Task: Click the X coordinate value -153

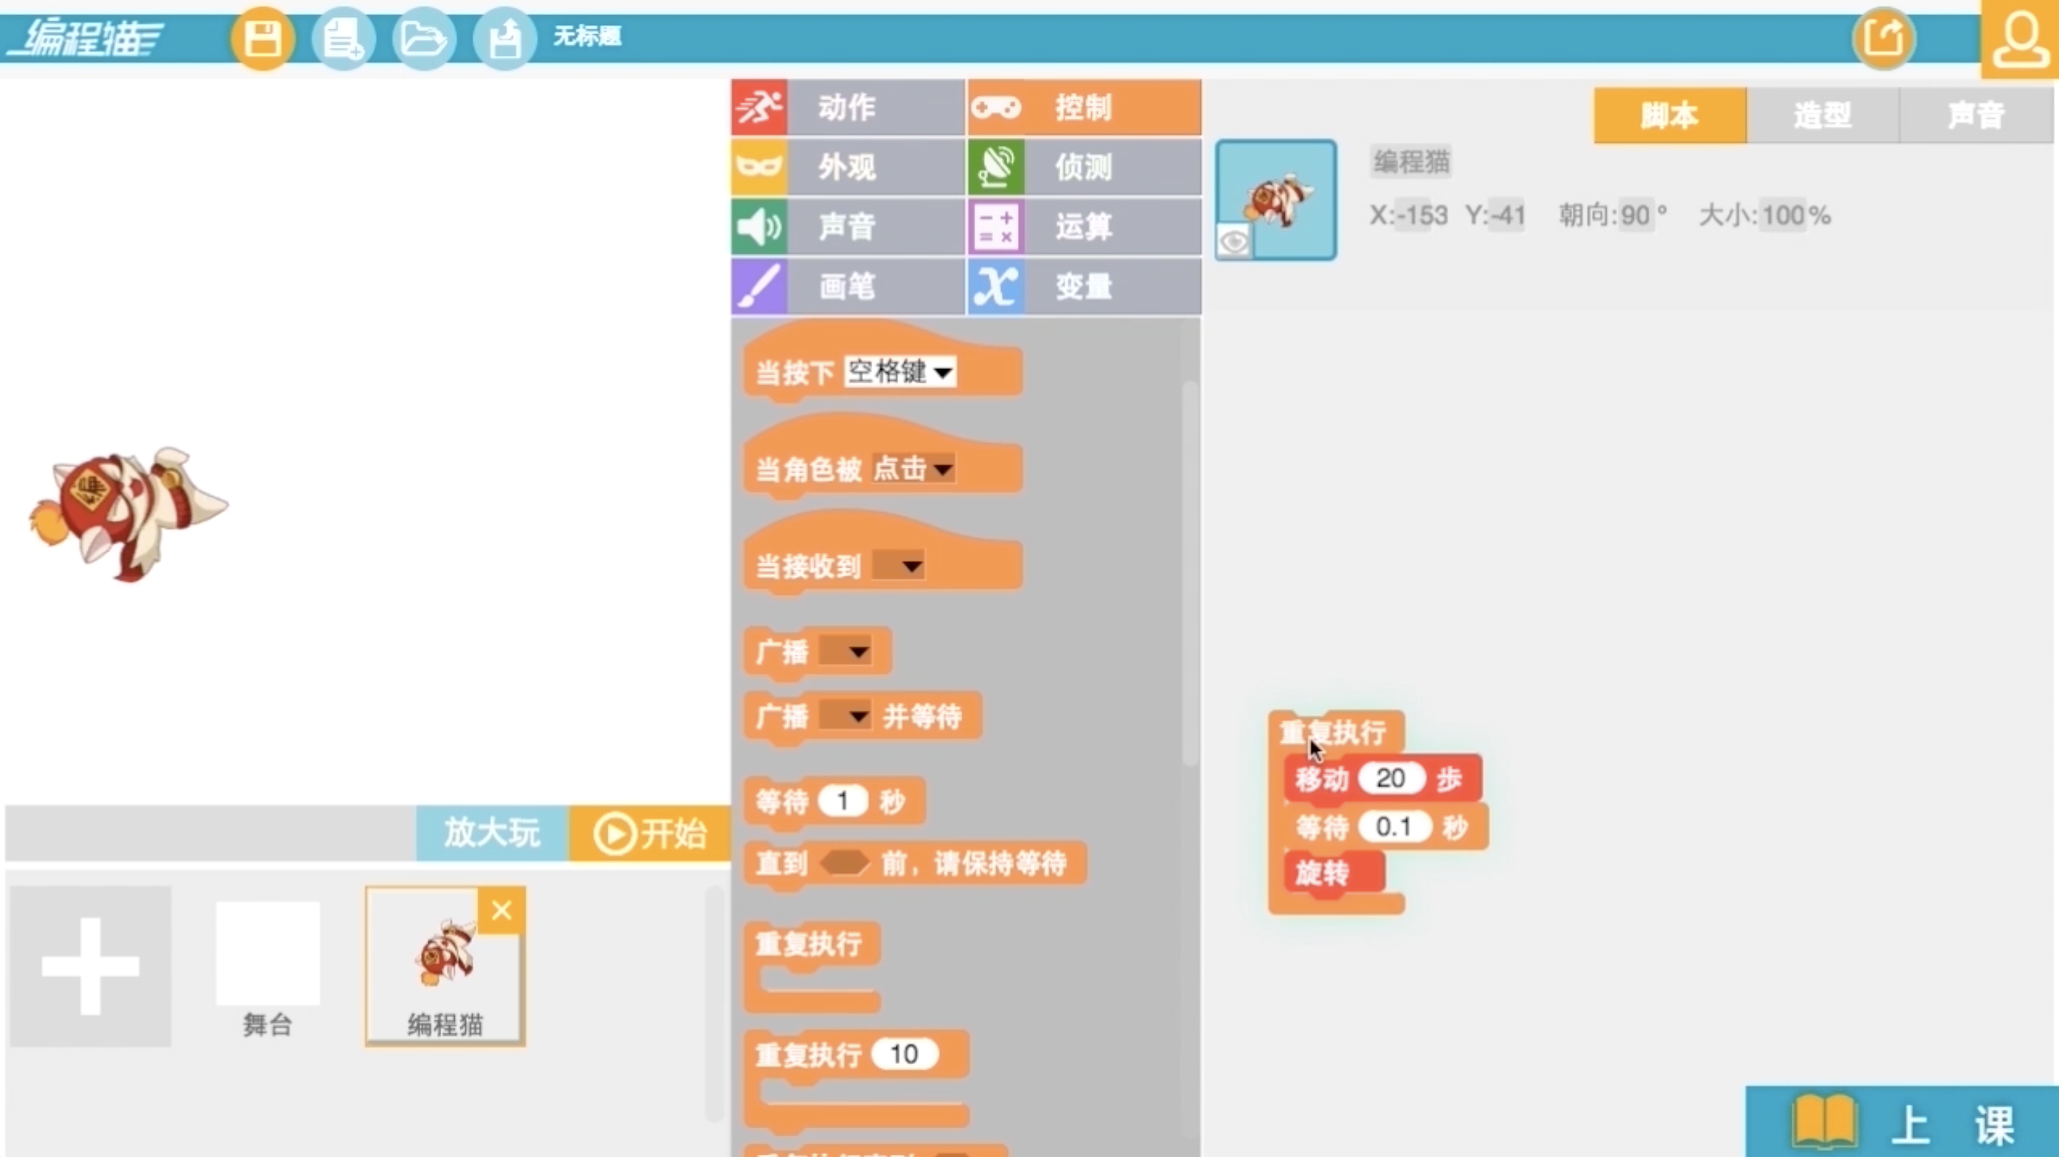Action: (1422, 215)
